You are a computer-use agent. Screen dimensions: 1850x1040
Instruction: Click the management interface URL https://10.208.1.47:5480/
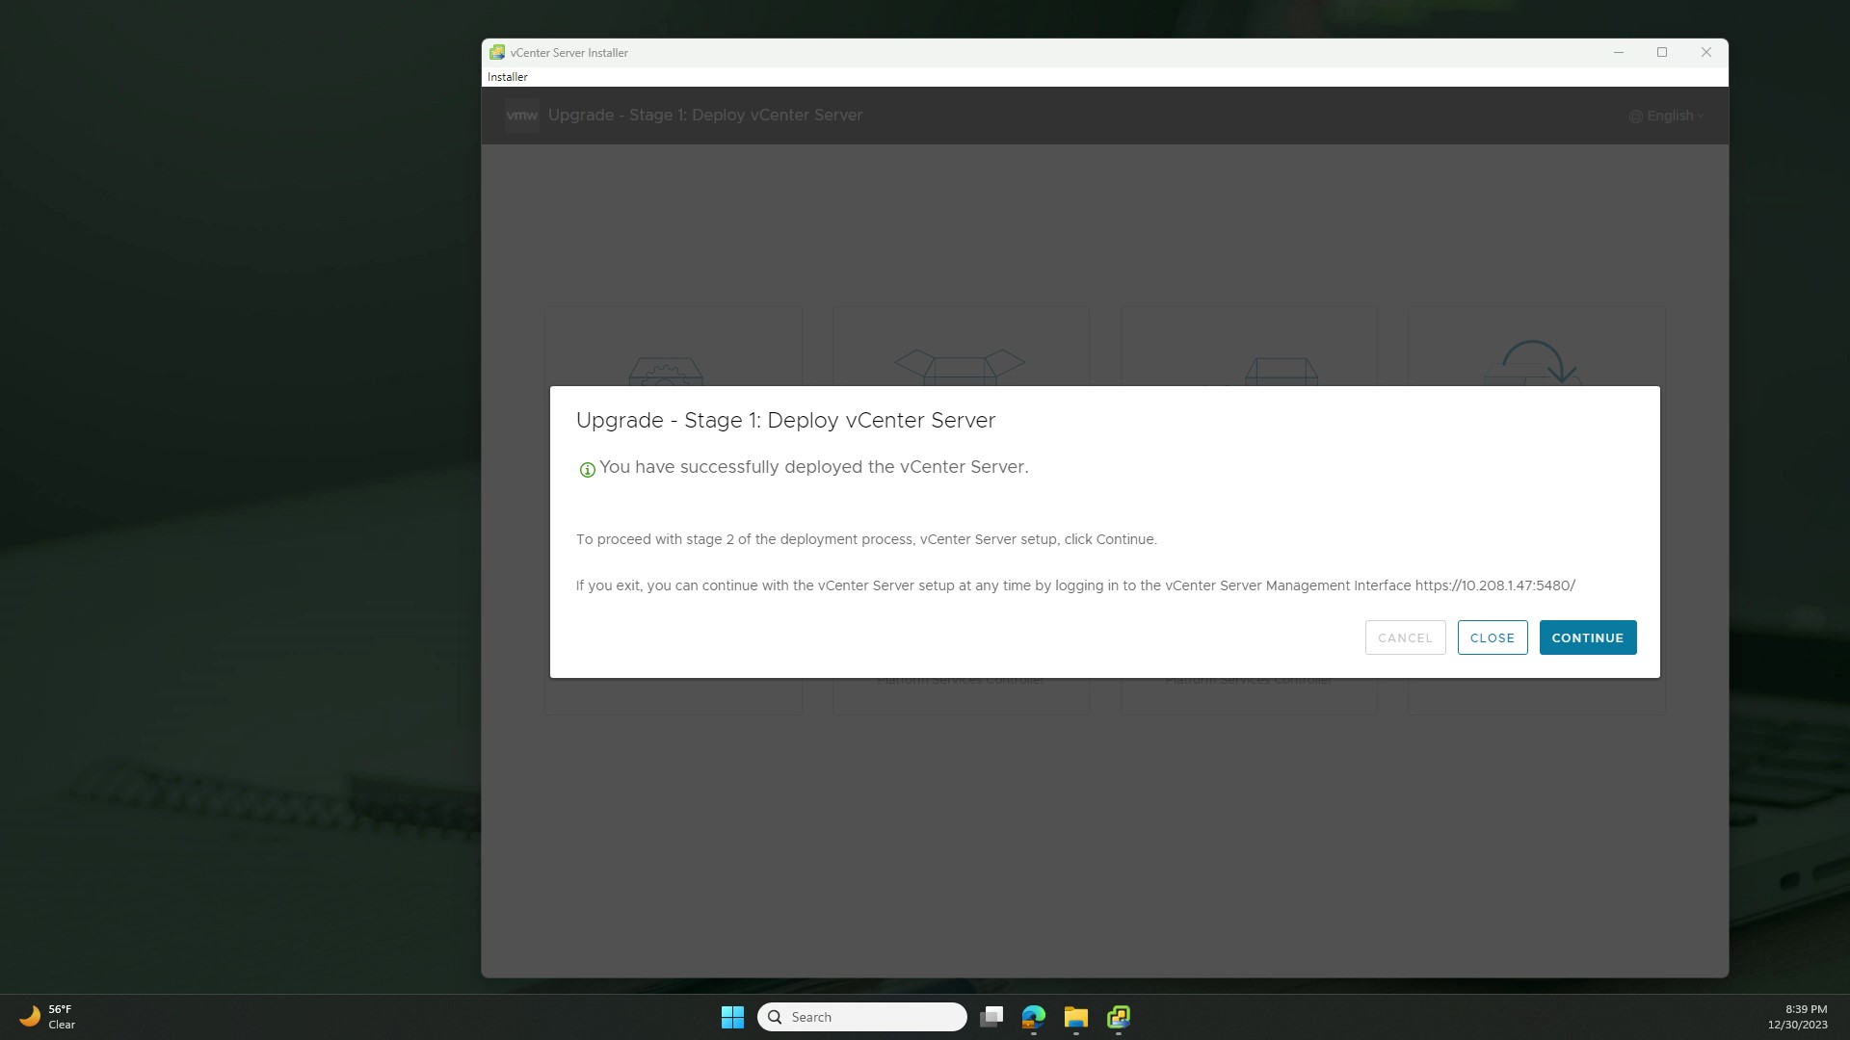(1494, 585)
